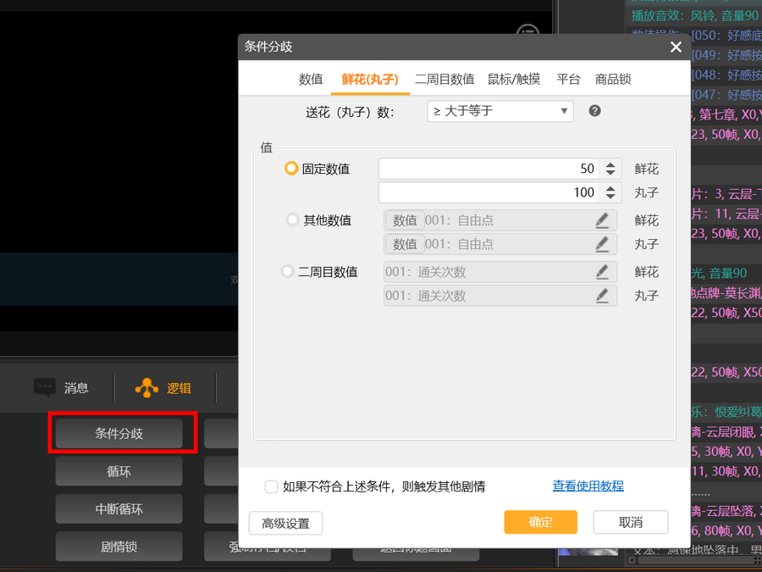Image resolution: width=762 pixels, height=572 pixels.
Task: Click edit pencil for 二周目数值 丸子 row
Action: [602, 296]
